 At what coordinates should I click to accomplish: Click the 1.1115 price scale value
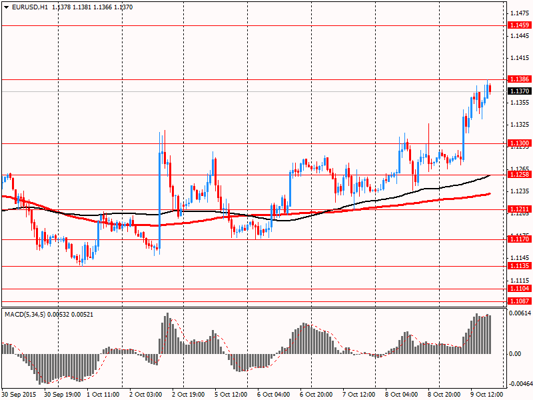[520, 281]
